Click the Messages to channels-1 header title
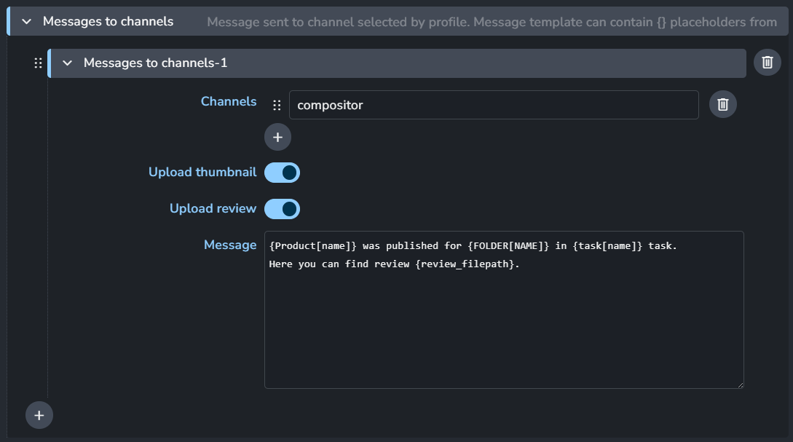793x442 pixels. point(155,63)
